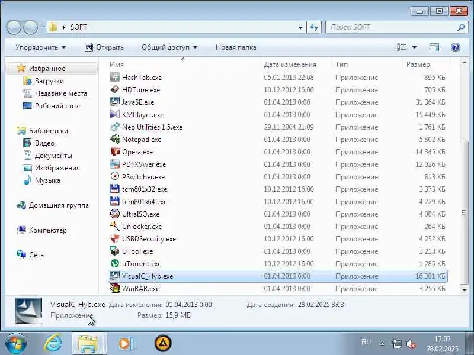Open the Изображения library
Screen dimensions: 474x355
point(57,168)
